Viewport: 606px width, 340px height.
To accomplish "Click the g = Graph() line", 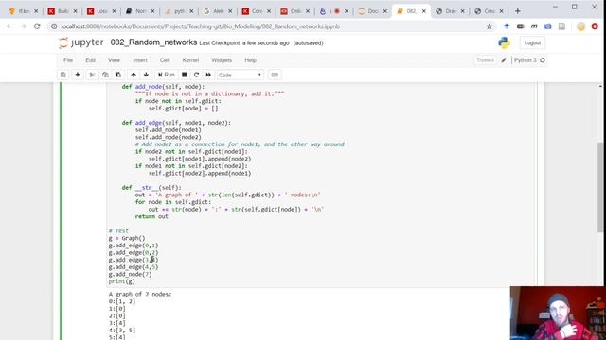I will tap(127, 238).
